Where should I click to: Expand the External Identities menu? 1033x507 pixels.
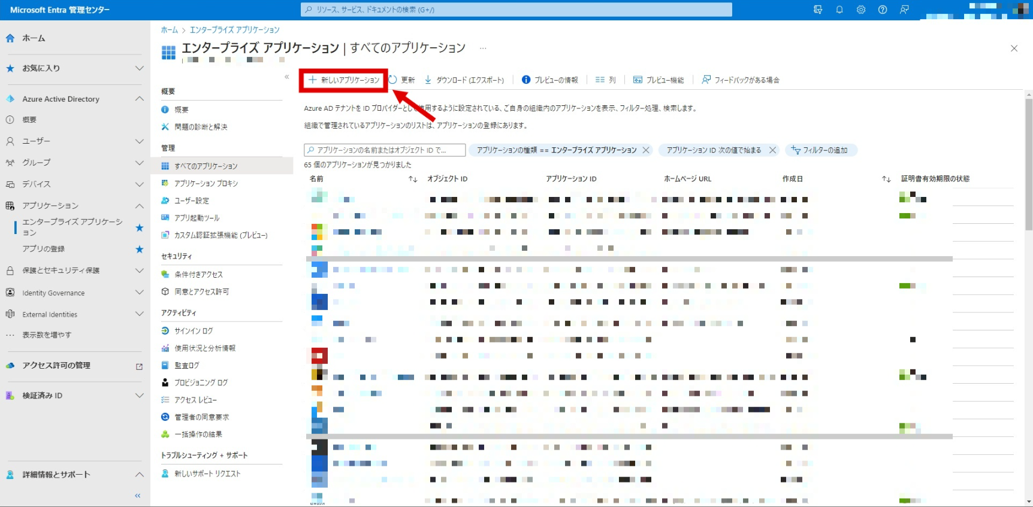click(139, 314)
